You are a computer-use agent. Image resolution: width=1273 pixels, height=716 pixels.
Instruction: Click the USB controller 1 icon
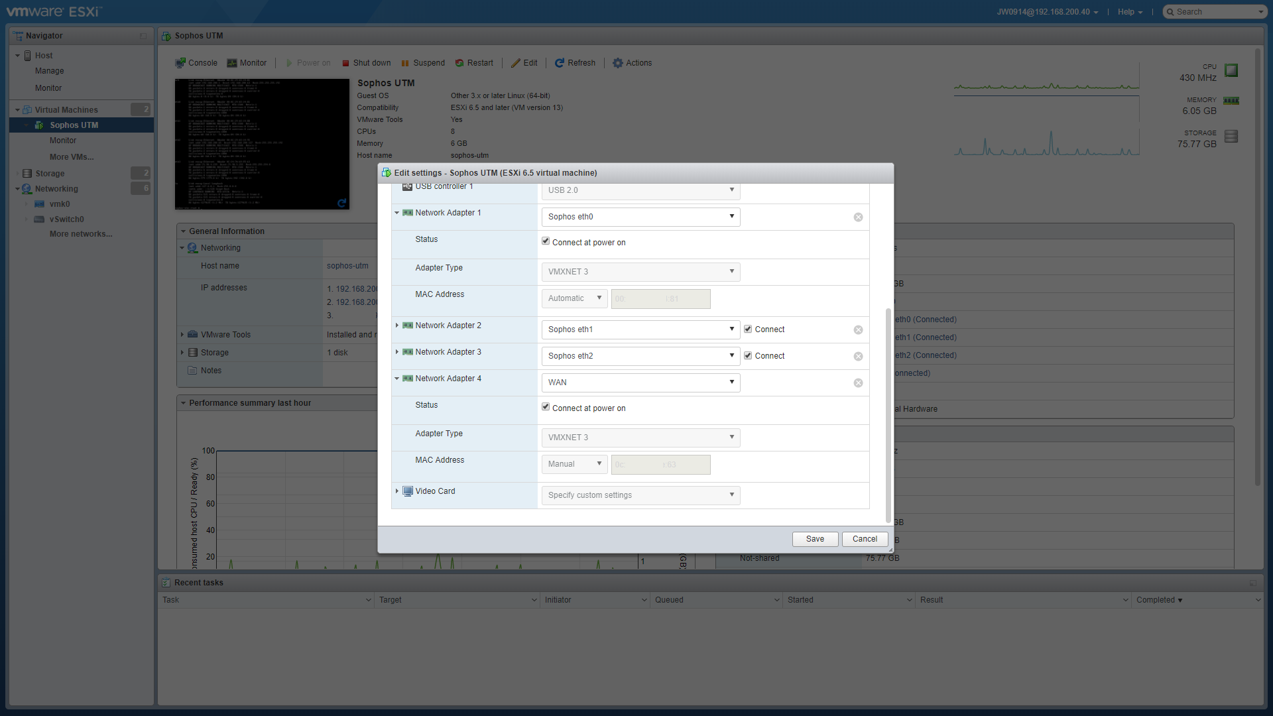click(408, 187)
